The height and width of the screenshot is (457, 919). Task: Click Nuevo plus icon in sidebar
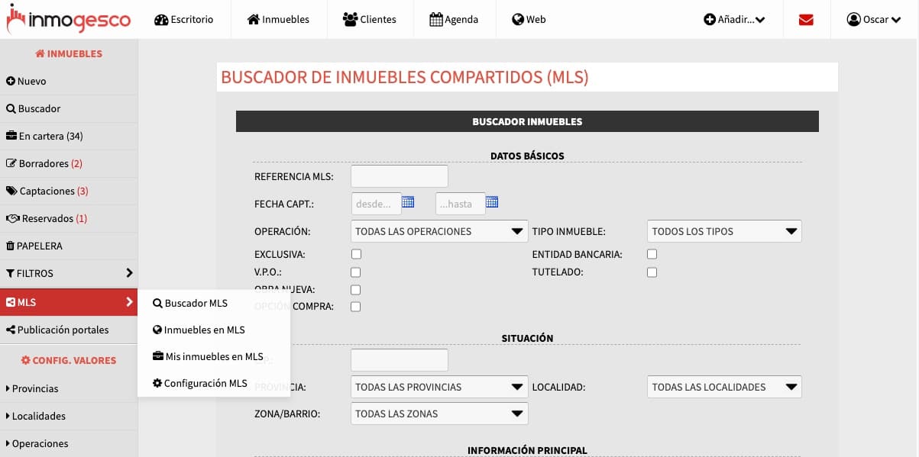click(x=11, y=81)
